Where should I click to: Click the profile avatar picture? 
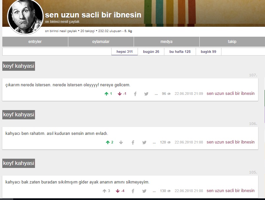[x=25, y=17]
